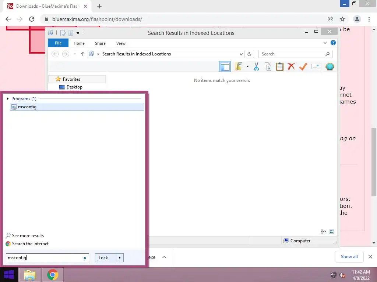Click the folder options icon in Explorer toolbar
The image size is (377, 282).
(239, 66)
